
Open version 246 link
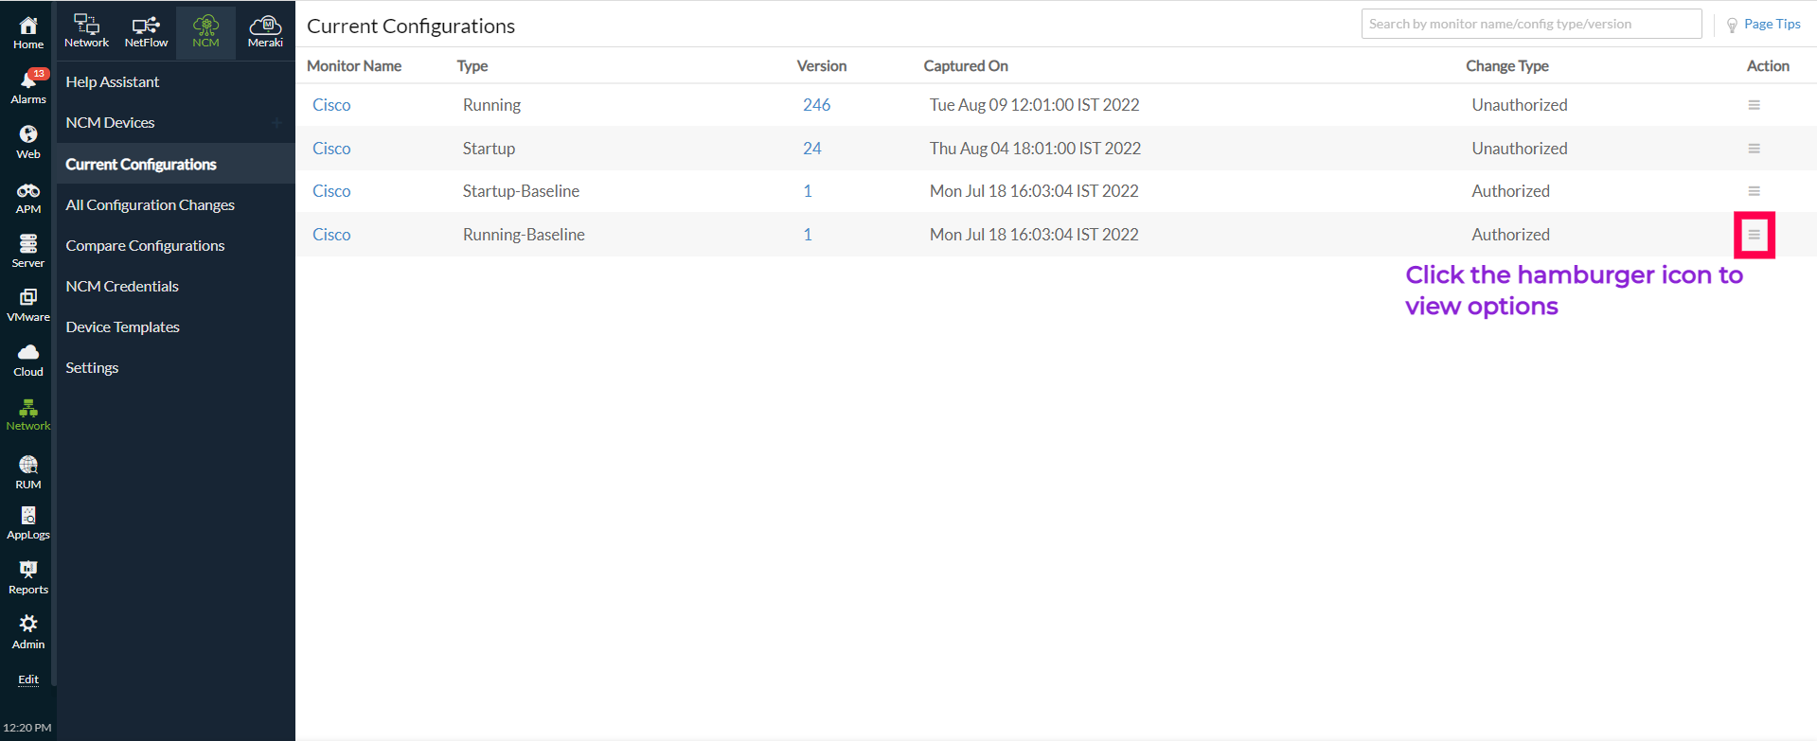(x=816, y=105)
